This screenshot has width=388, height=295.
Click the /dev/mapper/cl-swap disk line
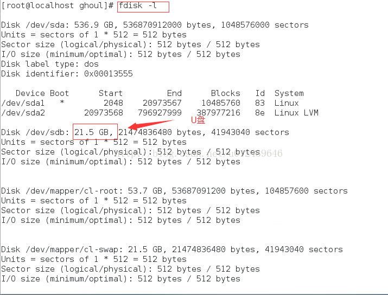tap(171, 249)
